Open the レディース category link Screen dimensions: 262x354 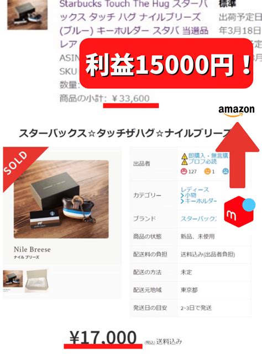click(195, 189)
